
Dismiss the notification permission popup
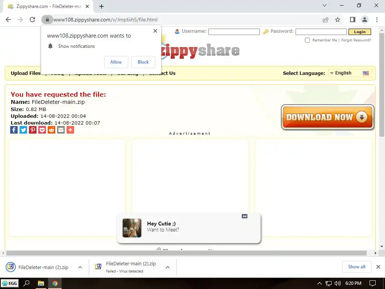pos(155,31)
